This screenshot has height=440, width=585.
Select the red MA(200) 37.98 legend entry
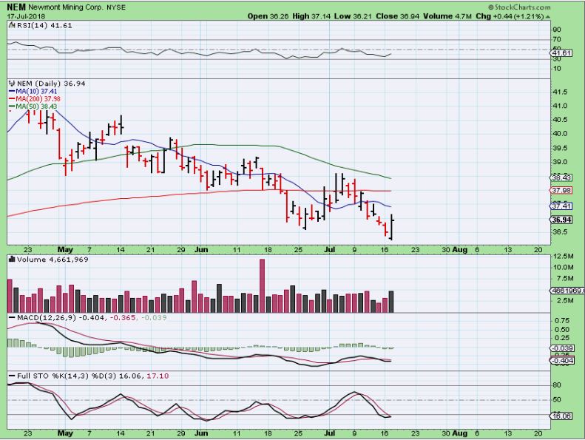coord(34,99)
